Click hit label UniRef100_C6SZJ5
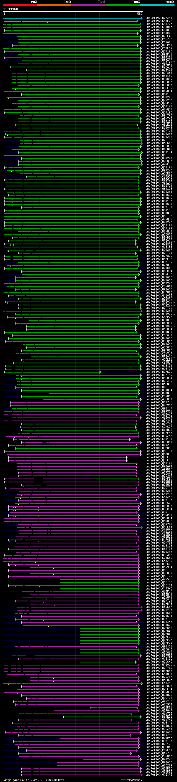Screen dimensions: 177x782 (x=158, y=39)
